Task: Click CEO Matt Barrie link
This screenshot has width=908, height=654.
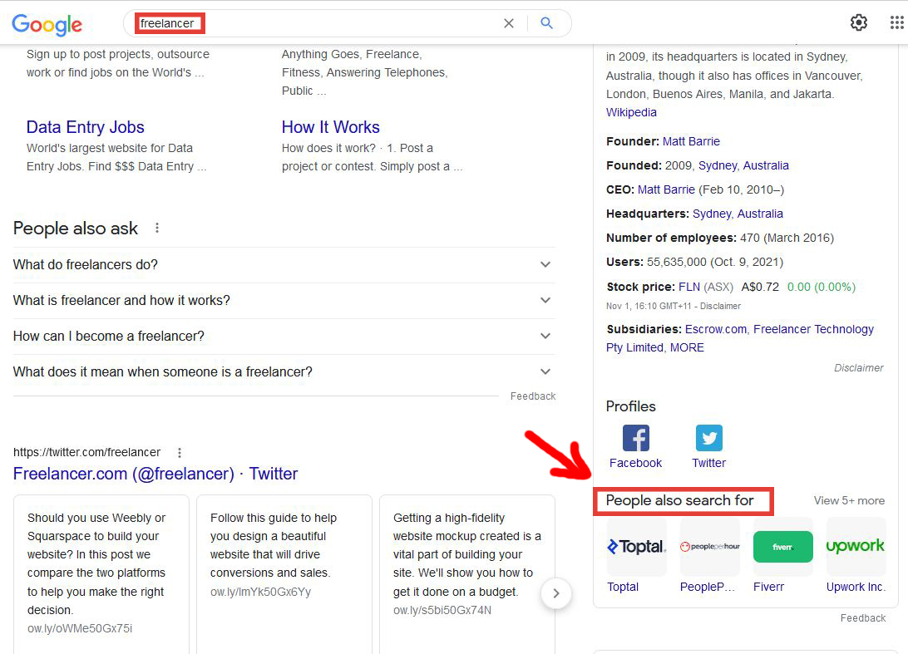Action: pyautogui.click(x=666, y=189)
